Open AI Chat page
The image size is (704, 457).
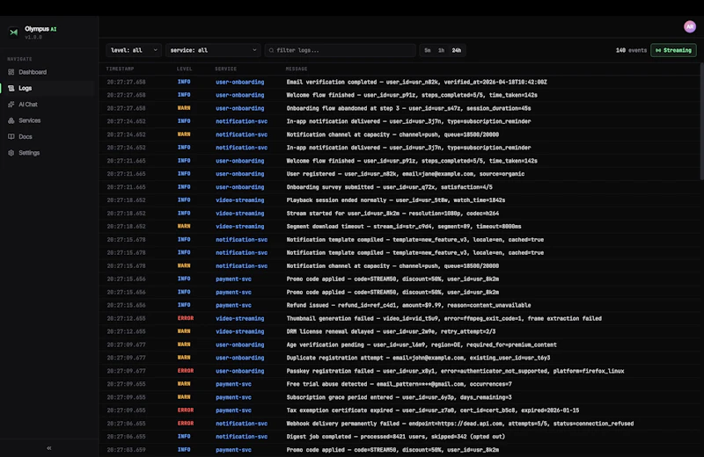(x=28, y=104)
